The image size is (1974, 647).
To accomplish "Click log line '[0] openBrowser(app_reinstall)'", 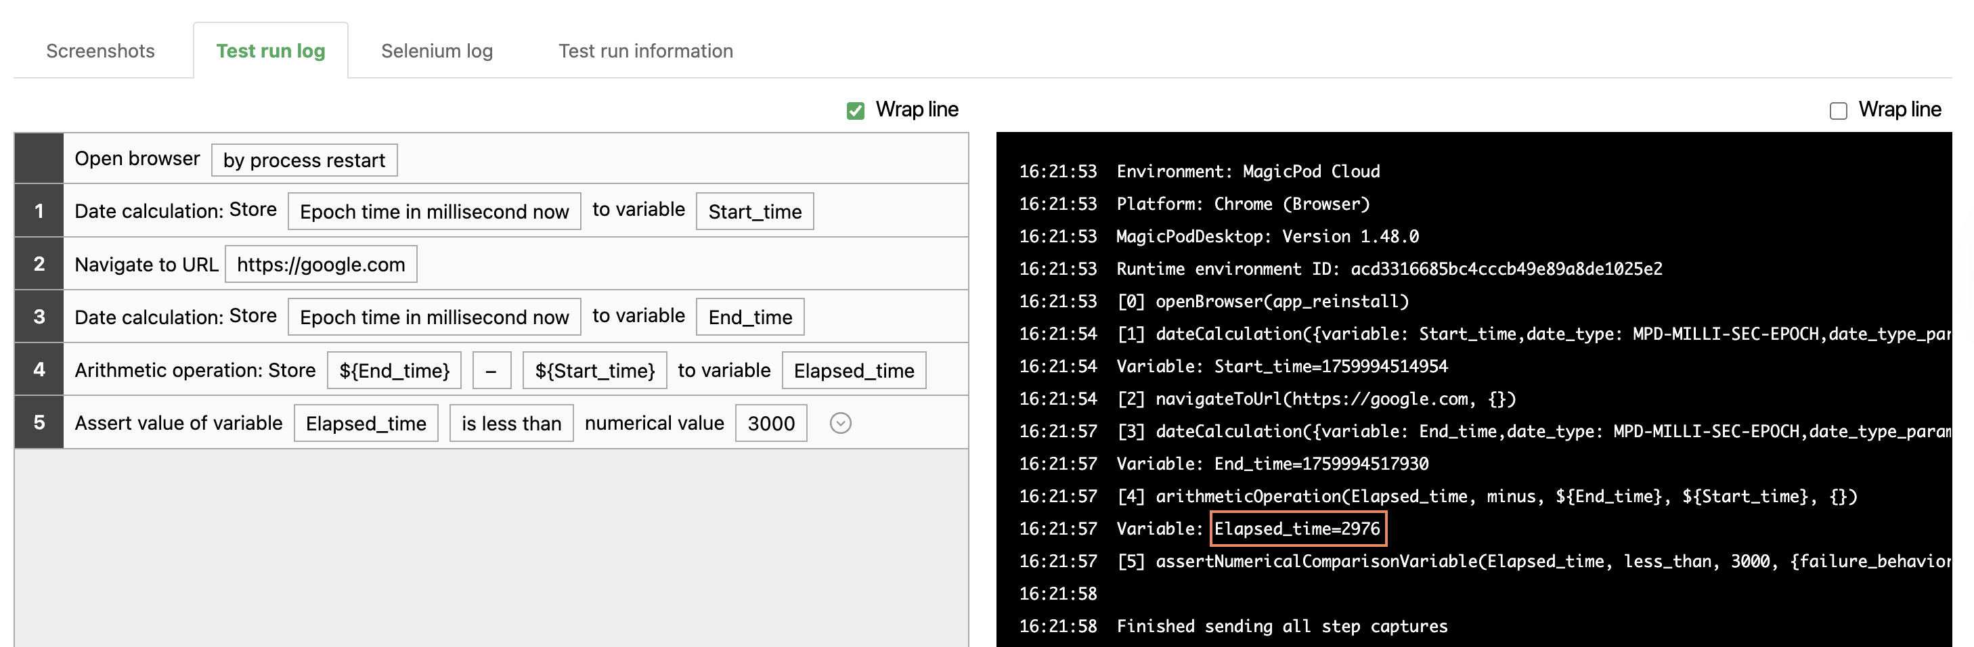I will [1263, 302].
